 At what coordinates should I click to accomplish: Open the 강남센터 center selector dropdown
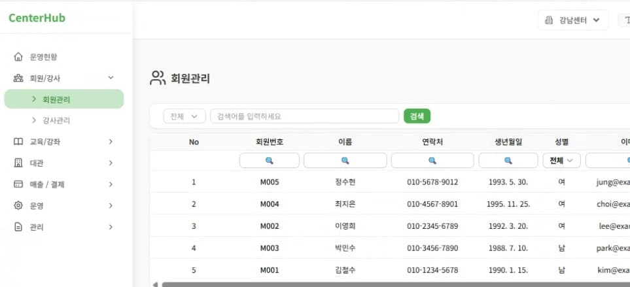coord(572,20)
